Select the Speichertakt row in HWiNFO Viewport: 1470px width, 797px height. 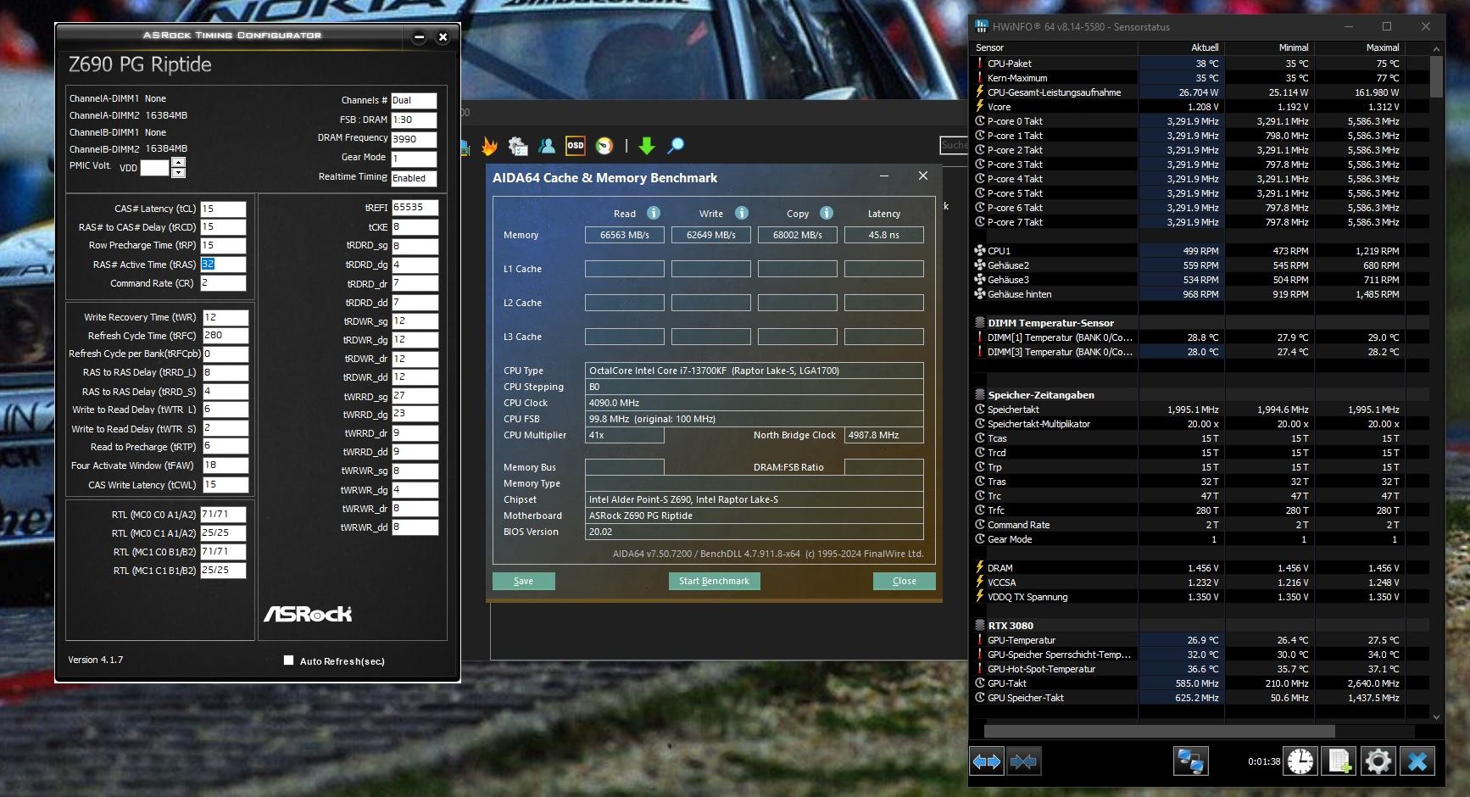coord(1199,410)
